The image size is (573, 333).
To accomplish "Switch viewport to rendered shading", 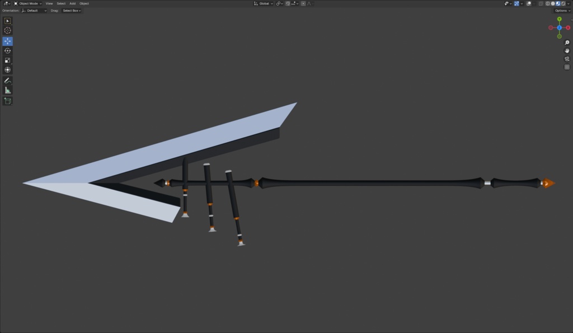I will point(563,3).
